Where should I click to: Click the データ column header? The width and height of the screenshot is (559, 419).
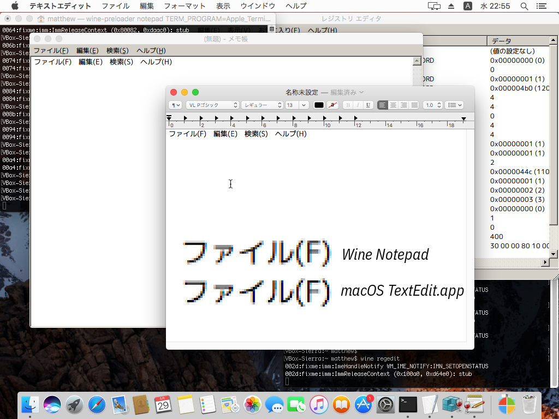(518, 41)
